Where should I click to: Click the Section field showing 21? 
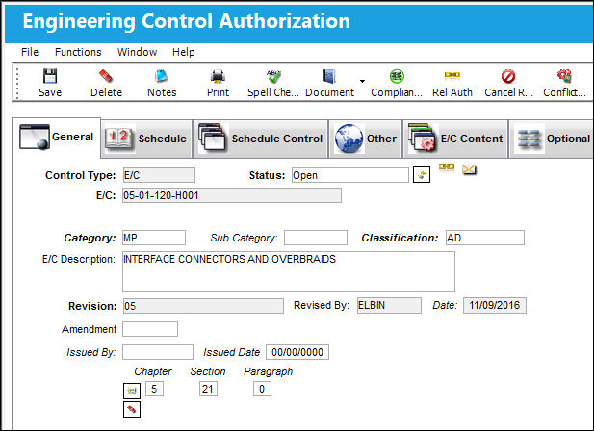pos(208,389)
